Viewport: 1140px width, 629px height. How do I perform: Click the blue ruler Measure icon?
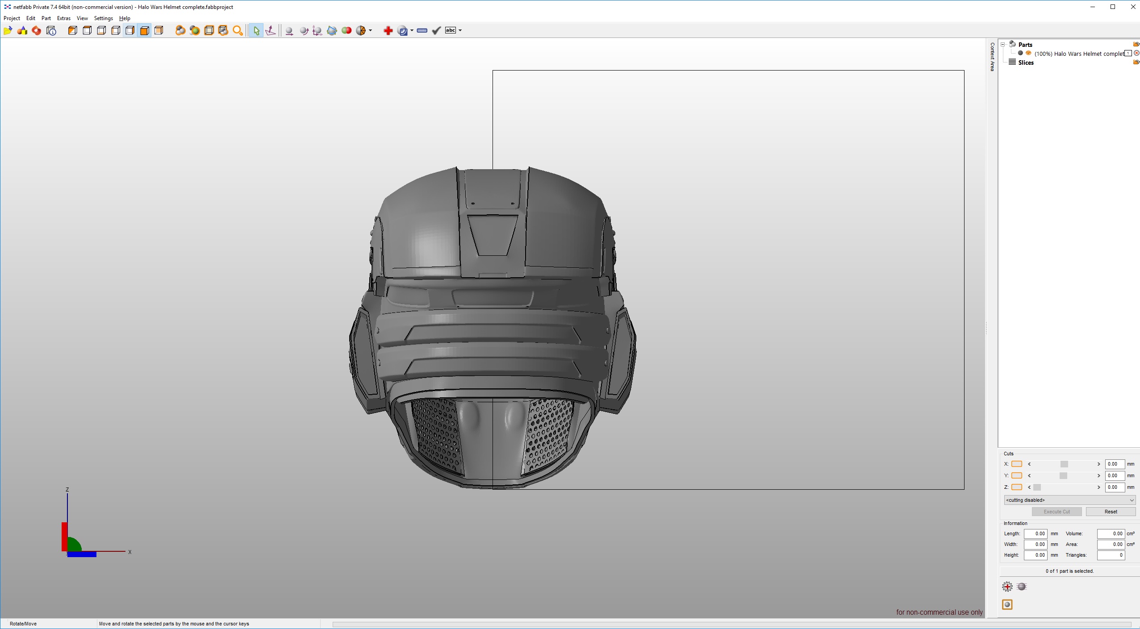[422, 30]
